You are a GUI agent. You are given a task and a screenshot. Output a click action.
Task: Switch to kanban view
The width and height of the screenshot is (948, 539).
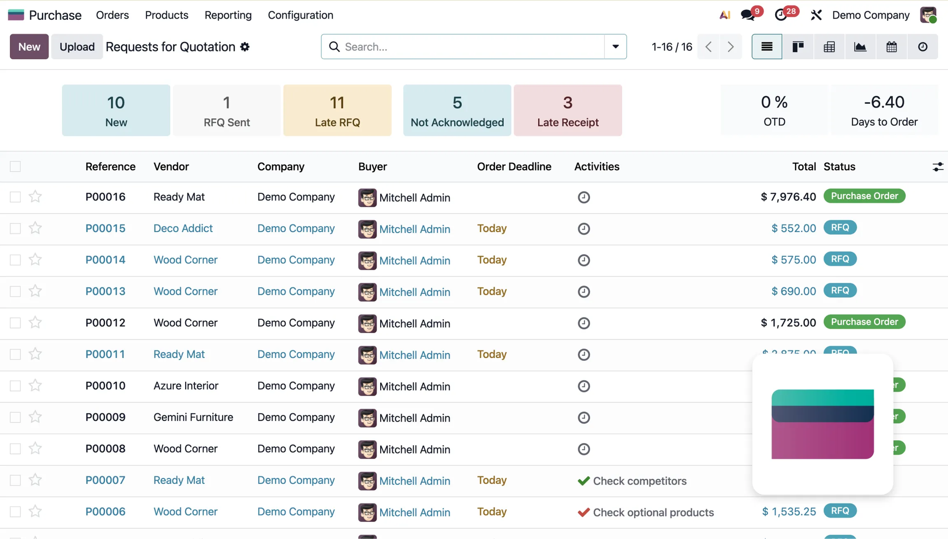pos(798,47)
